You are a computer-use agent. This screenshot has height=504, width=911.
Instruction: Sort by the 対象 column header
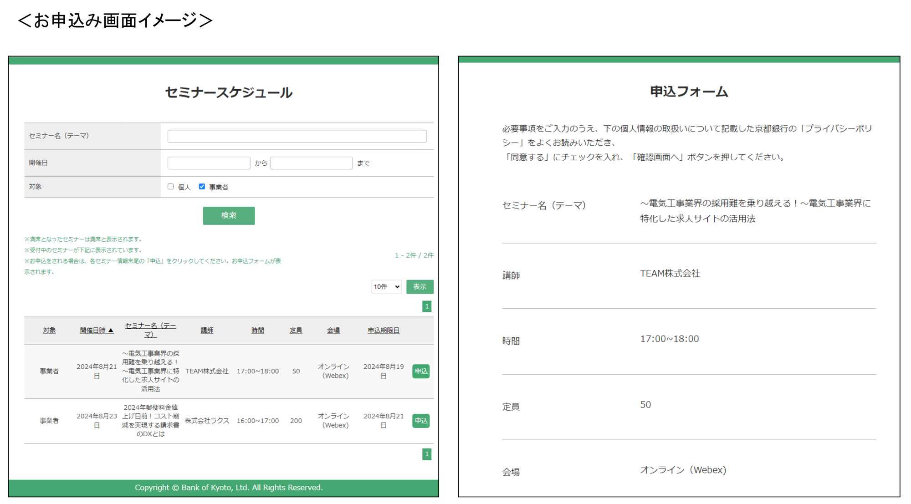point(49,331)
